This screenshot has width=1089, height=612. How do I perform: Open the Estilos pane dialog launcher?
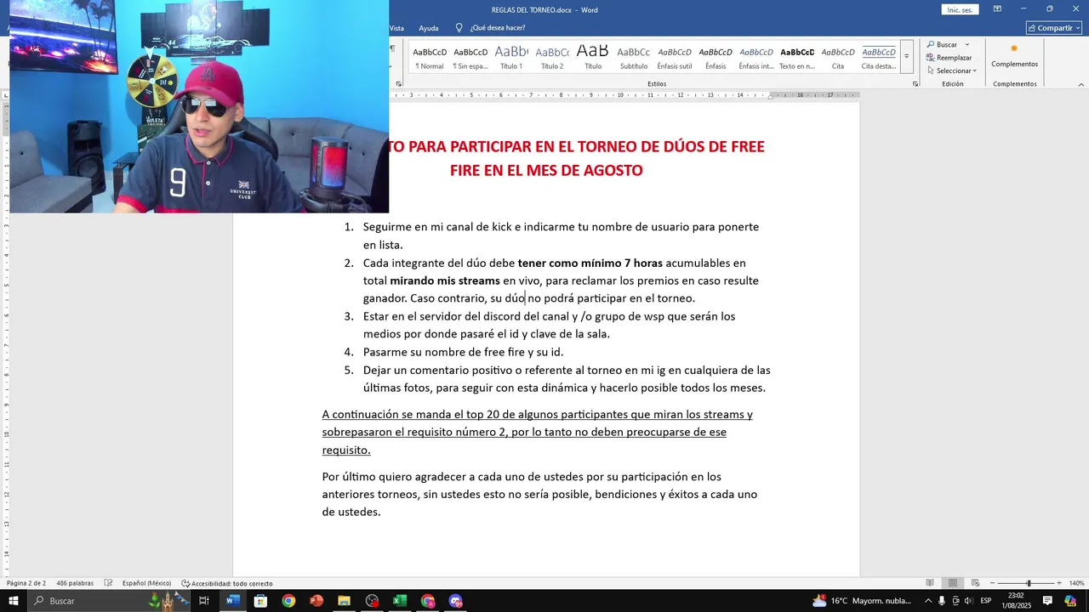click(x=915, y=84)
